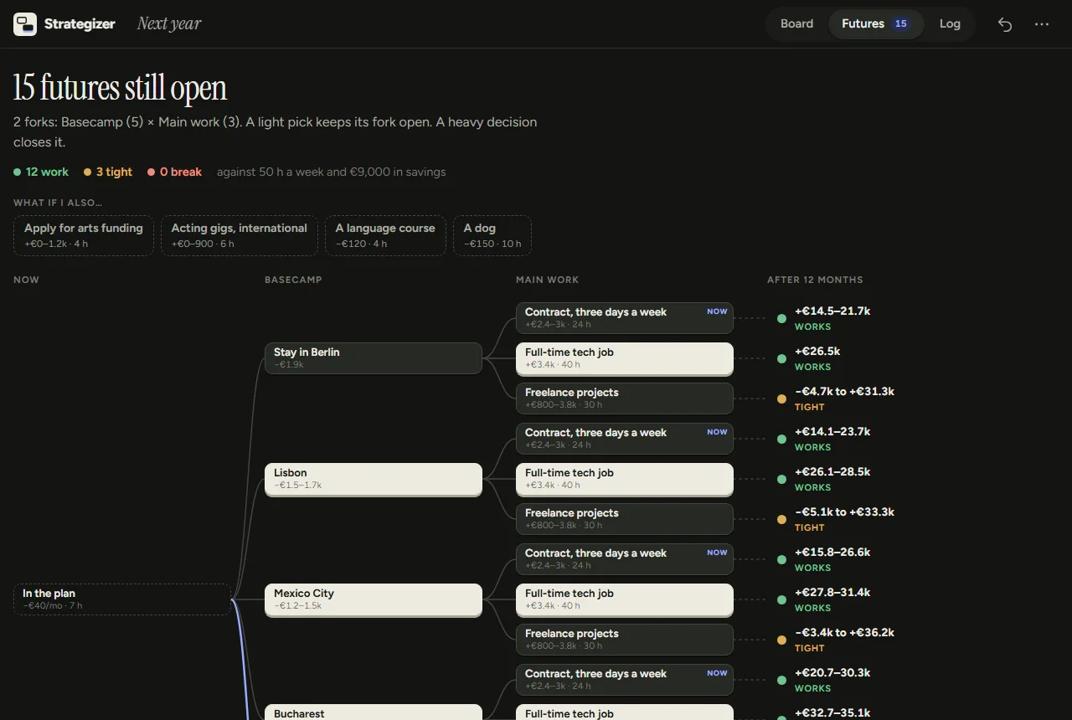Pick Contract three days under Mexico City

coord(625,559)
